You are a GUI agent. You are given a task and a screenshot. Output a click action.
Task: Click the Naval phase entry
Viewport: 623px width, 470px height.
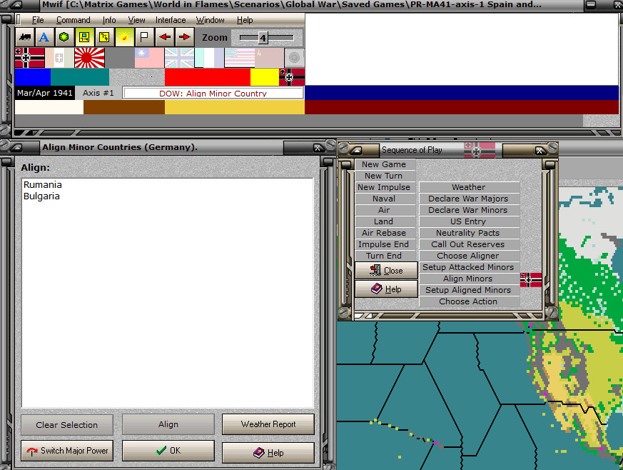pyautogui.click(x=384, y=199)
